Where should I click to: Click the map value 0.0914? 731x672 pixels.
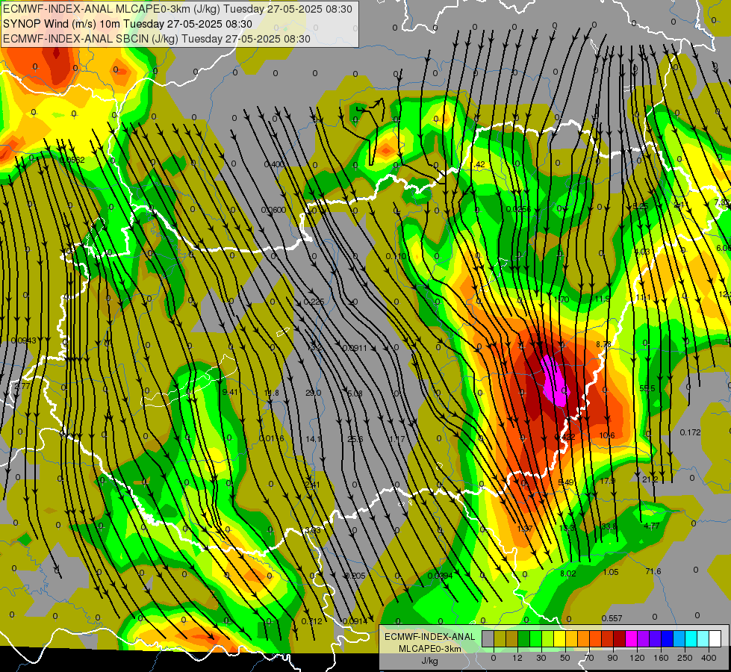coord(355,621)
